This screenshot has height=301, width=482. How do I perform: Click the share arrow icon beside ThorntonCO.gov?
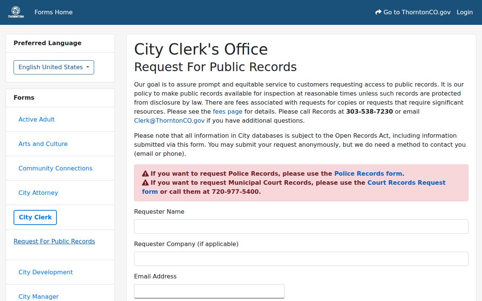(378, 12)
